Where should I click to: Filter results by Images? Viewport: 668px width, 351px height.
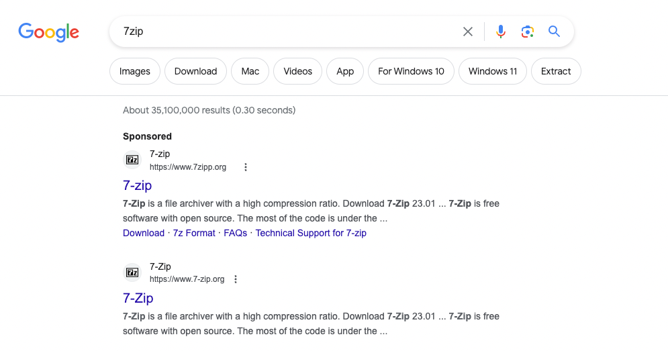(135, 71)
